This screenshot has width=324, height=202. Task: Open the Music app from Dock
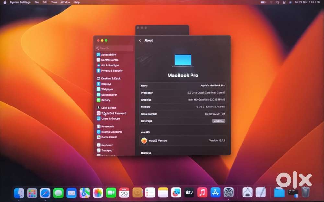pyautogui.click(x=202, y=193)
